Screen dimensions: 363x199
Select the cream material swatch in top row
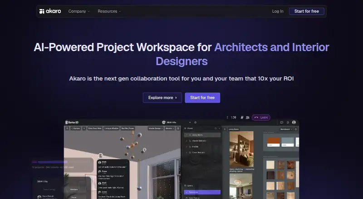270,165
